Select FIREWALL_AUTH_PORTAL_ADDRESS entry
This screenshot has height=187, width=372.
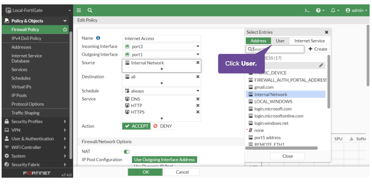(285, 80)
